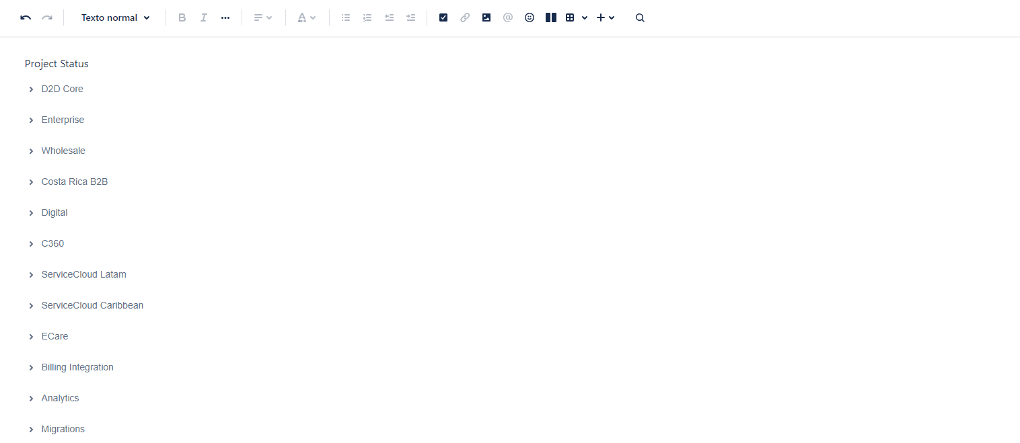
Task: Insert a bullet list
Action: 346,17
